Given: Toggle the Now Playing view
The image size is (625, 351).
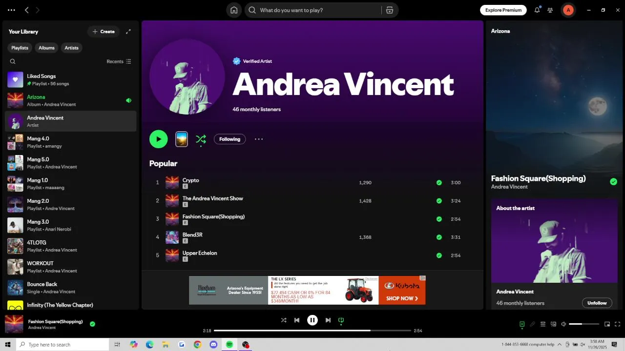Looking at the screenshot, I should tap(522, 324).
